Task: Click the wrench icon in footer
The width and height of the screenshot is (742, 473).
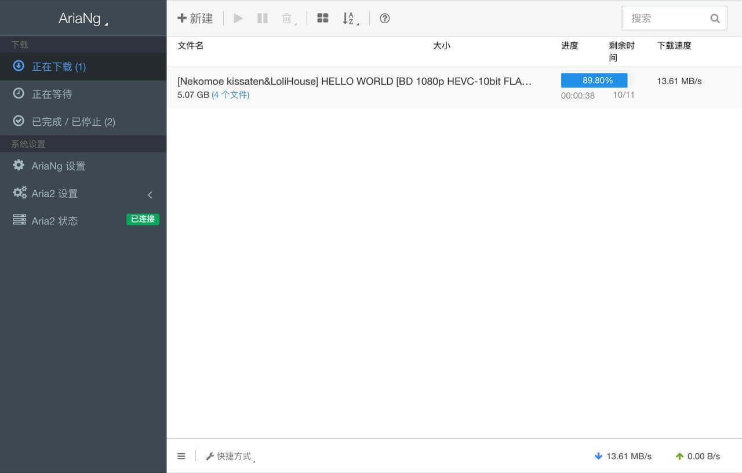Action: coord(210,457)
